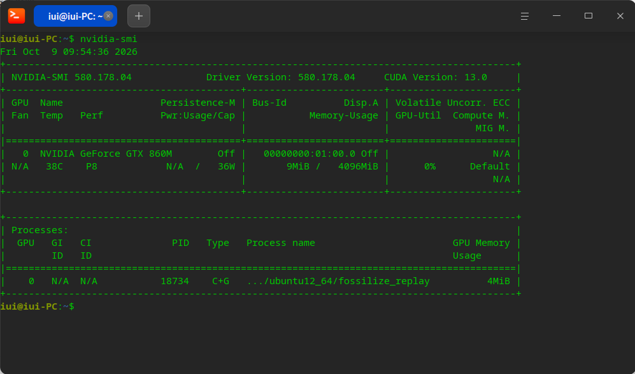The image size is (635, 374).
Task: Click the Disp.A column header
Action: 361,103
